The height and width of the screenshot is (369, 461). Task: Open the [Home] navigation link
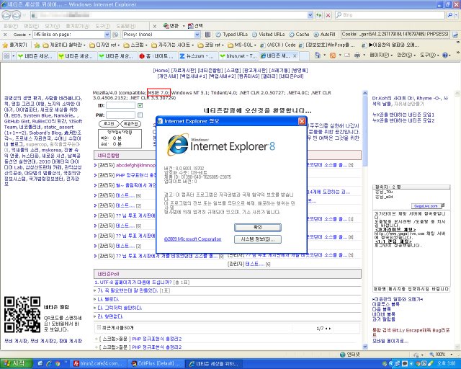pyautogui.click(x=161, y=71)
